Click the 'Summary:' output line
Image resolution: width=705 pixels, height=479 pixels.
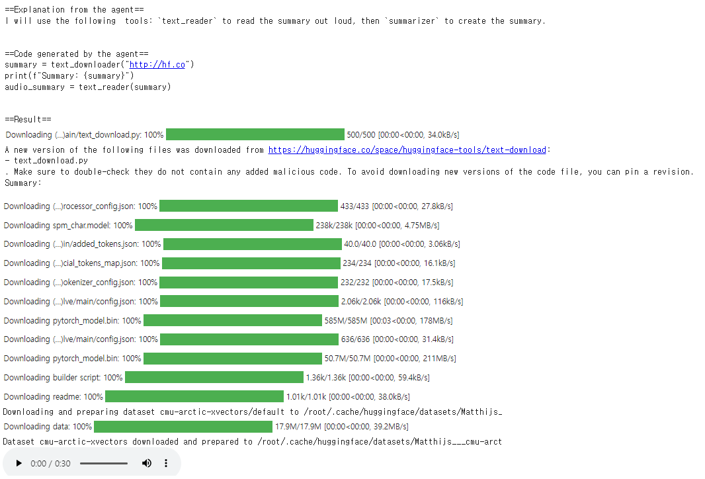point(23,183)
